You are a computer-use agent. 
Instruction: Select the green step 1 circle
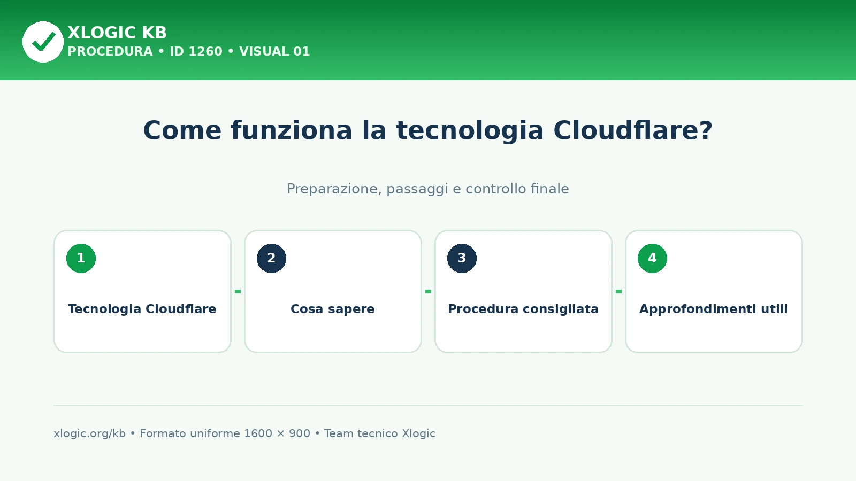81,258
